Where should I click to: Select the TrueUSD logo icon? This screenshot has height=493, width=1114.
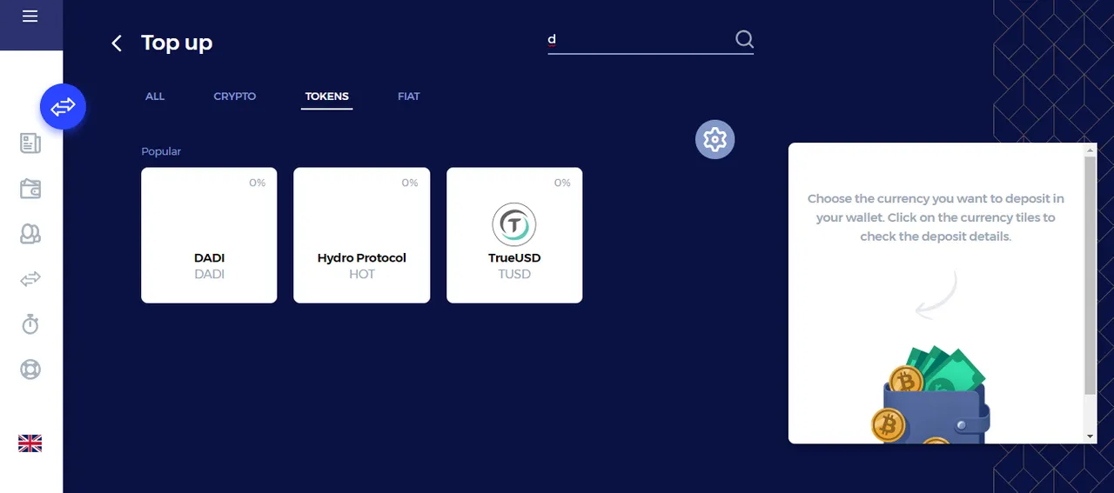tap(514, 225)
